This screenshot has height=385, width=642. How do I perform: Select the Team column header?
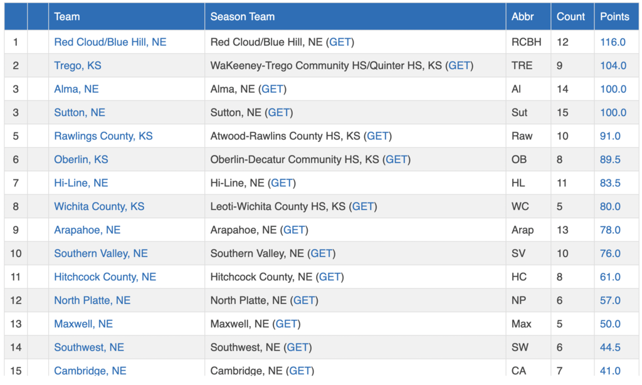pyautogui.click(x=67, y=17)
